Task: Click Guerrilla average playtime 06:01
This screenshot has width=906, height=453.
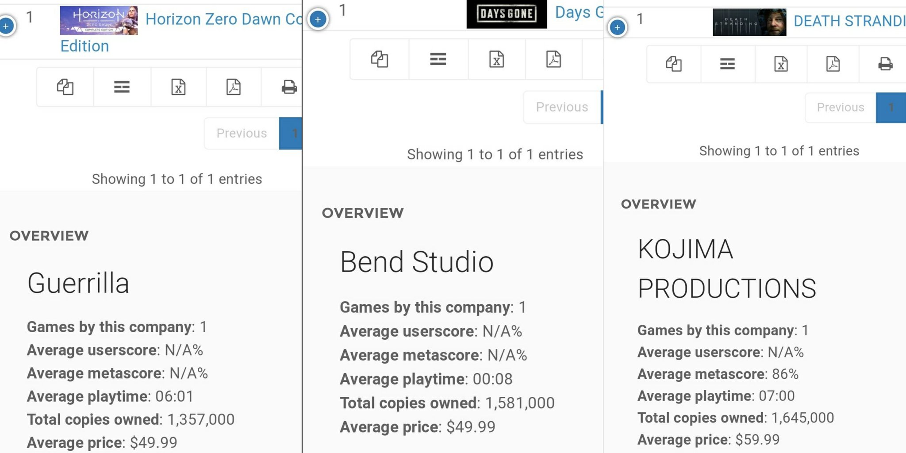Action: [110, 396]
